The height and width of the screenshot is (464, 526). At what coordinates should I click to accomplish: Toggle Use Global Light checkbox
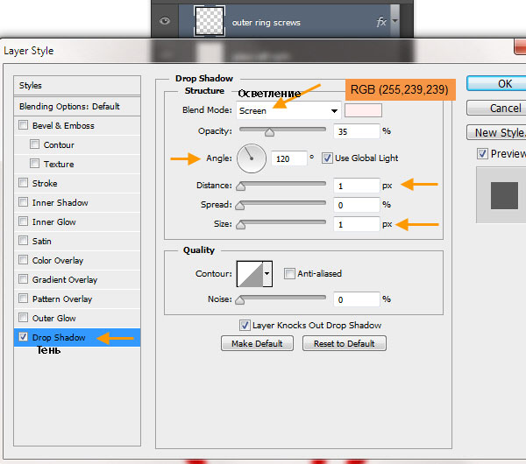pyautogui.click(x=327, y=158)
